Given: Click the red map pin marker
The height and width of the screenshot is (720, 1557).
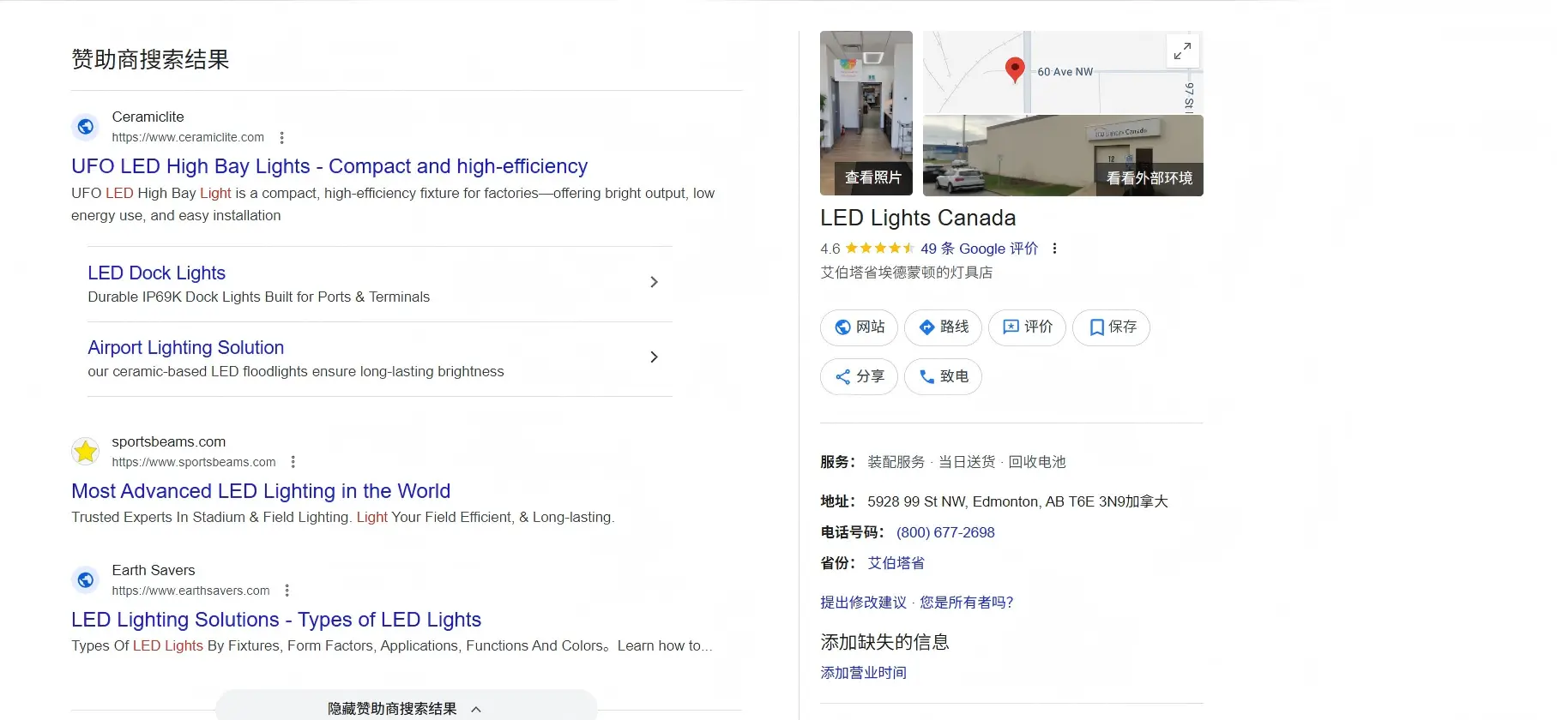Looking at the screenshot, I should (1015, 69).
